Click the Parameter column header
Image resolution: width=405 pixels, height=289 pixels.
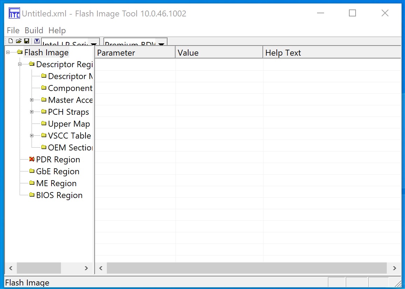click(135, 53)
